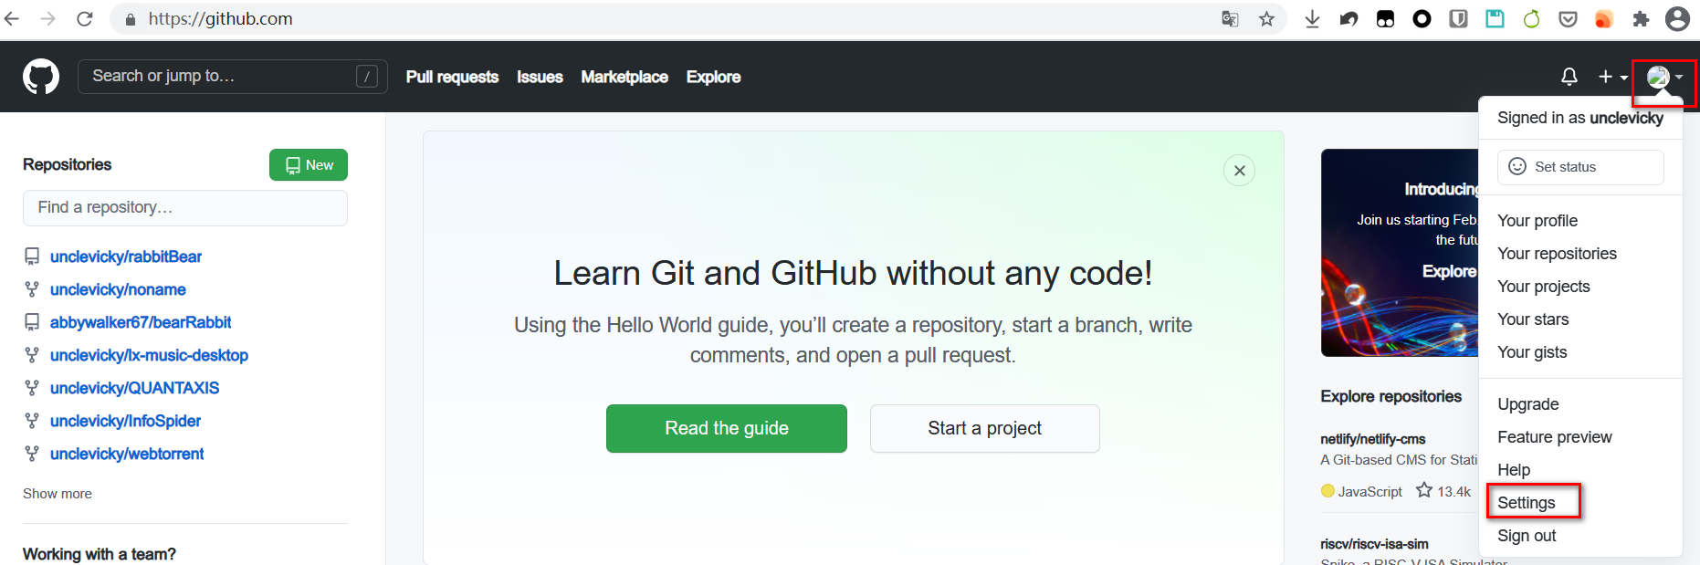Click the repository icon beside abbywalker67/bearRabbit

(x=32, y=322)
